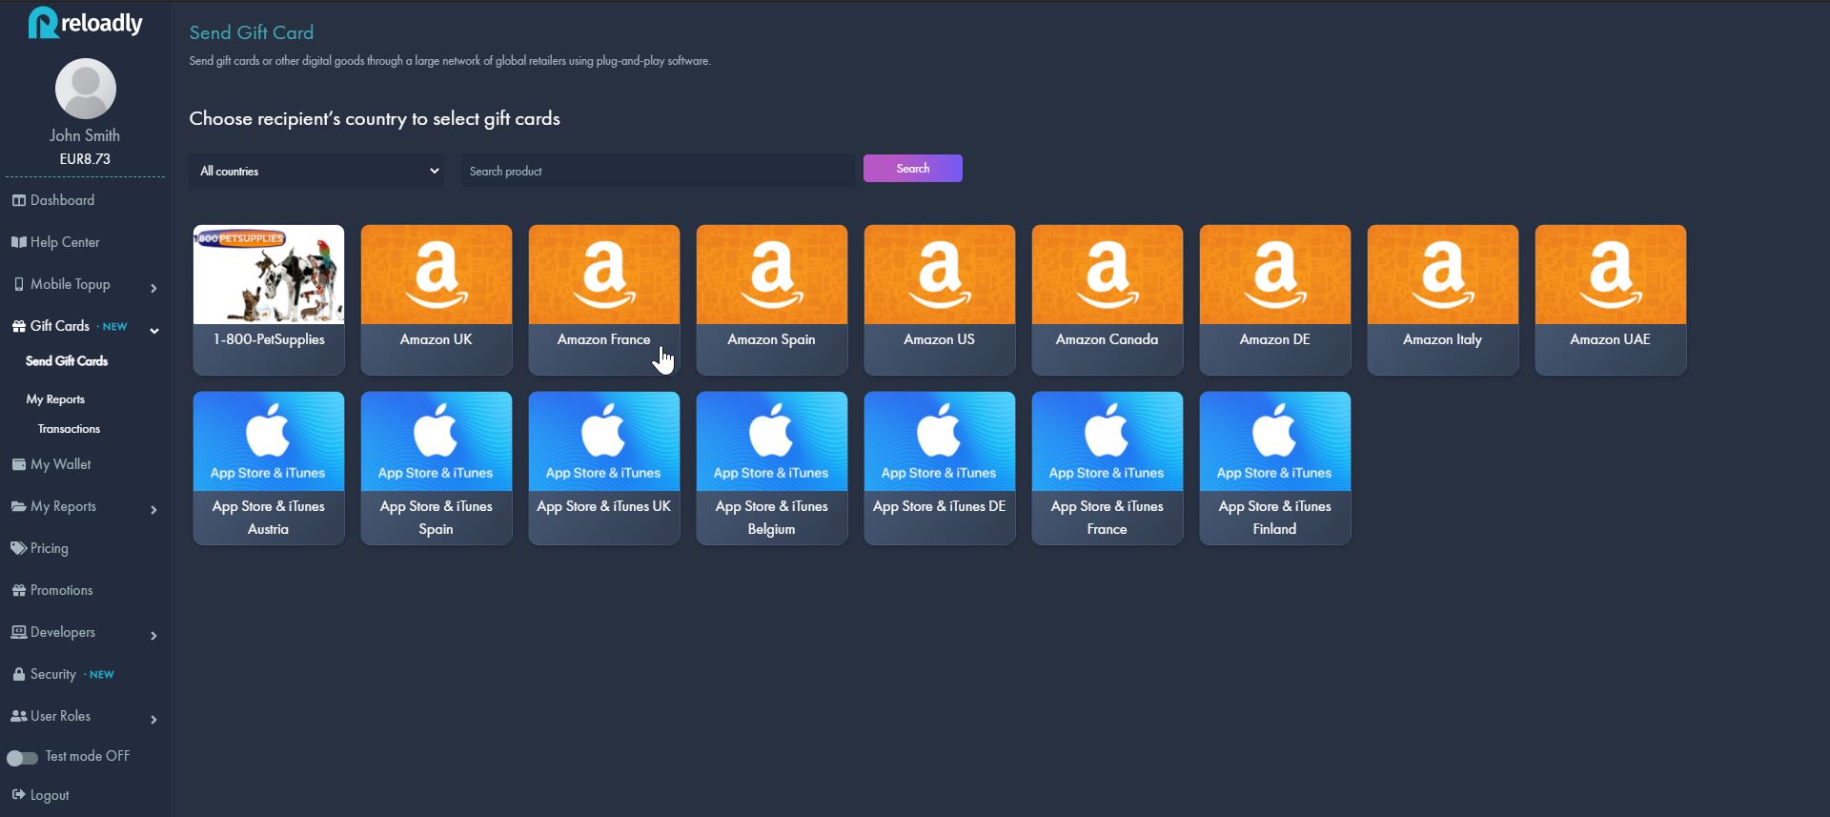Click the User Roles people icon

(x=18, y=716)
